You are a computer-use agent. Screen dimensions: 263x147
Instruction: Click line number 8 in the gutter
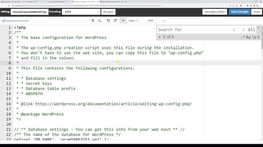click(9, 63)
